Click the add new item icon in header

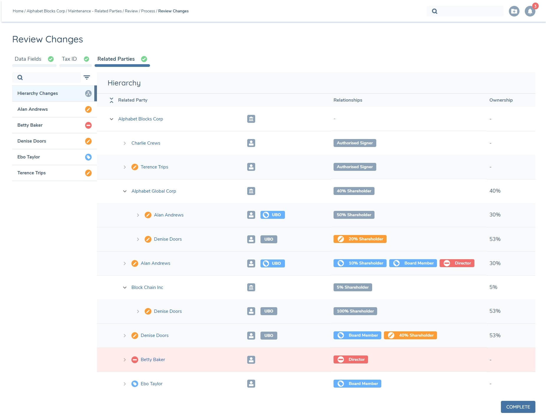point(514,11)
